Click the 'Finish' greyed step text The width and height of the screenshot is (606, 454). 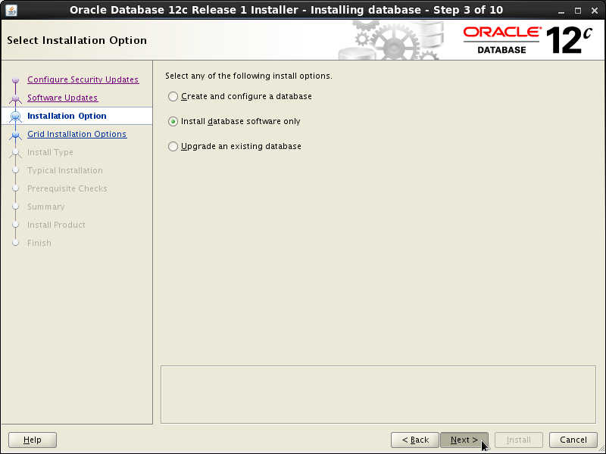click(x=39, y=243)
